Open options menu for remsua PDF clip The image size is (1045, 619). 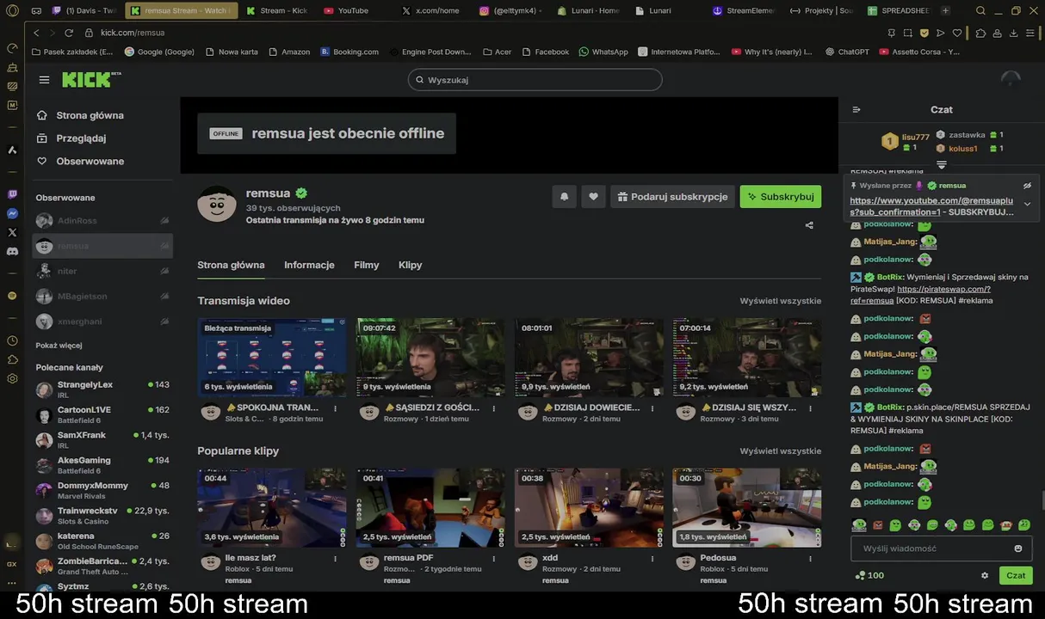pos(494,559)
